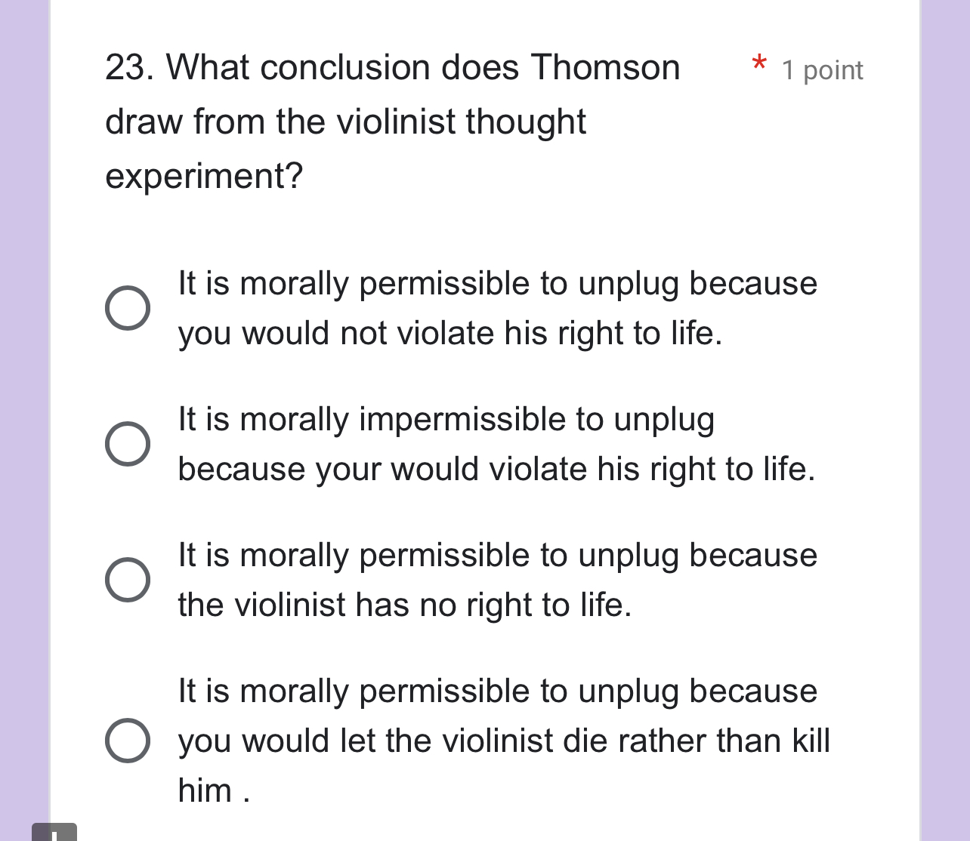Click the 'morally impermissible' answer text
Image resolution: width=970 pixels, height=841 pixels.
(497, 443)
